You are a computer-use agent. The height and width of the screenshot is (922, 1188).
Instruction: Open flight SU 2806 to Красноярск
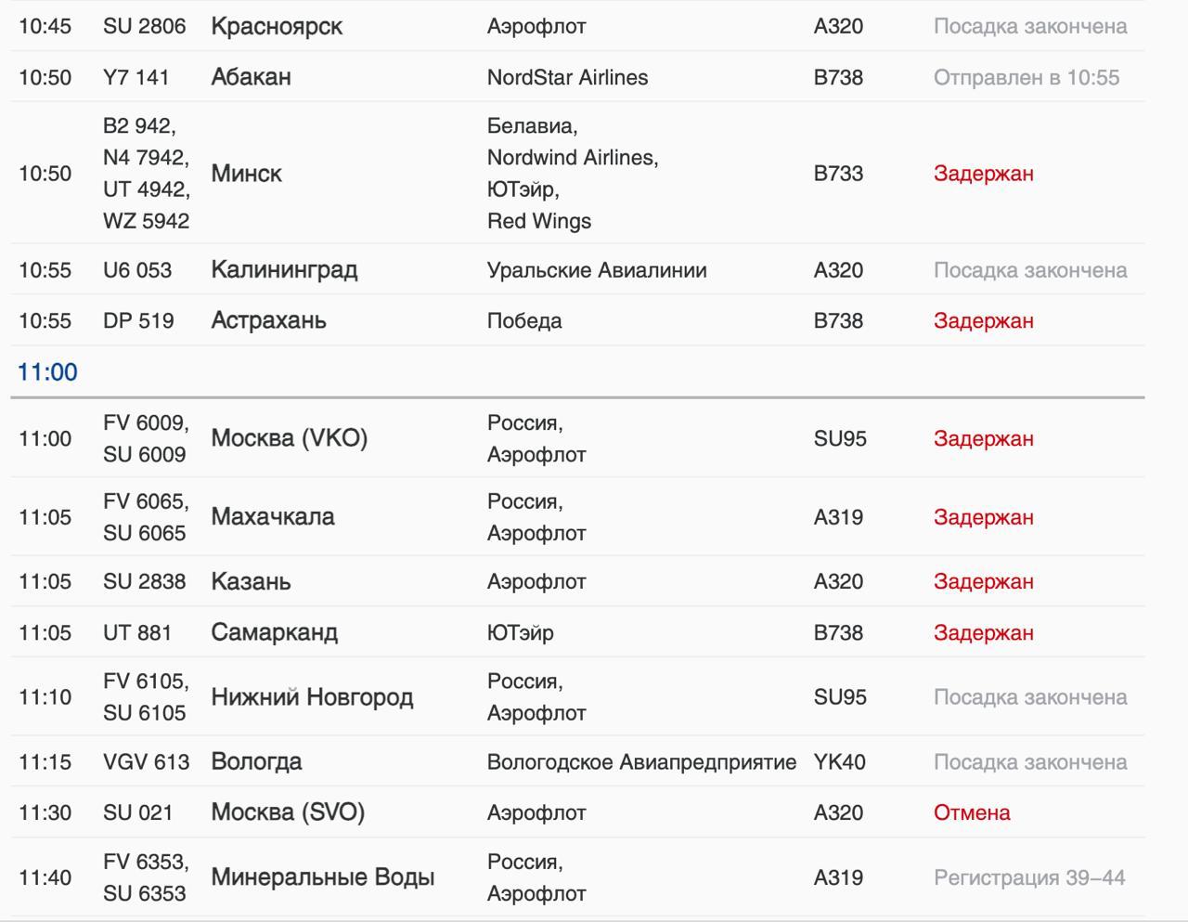577,26
